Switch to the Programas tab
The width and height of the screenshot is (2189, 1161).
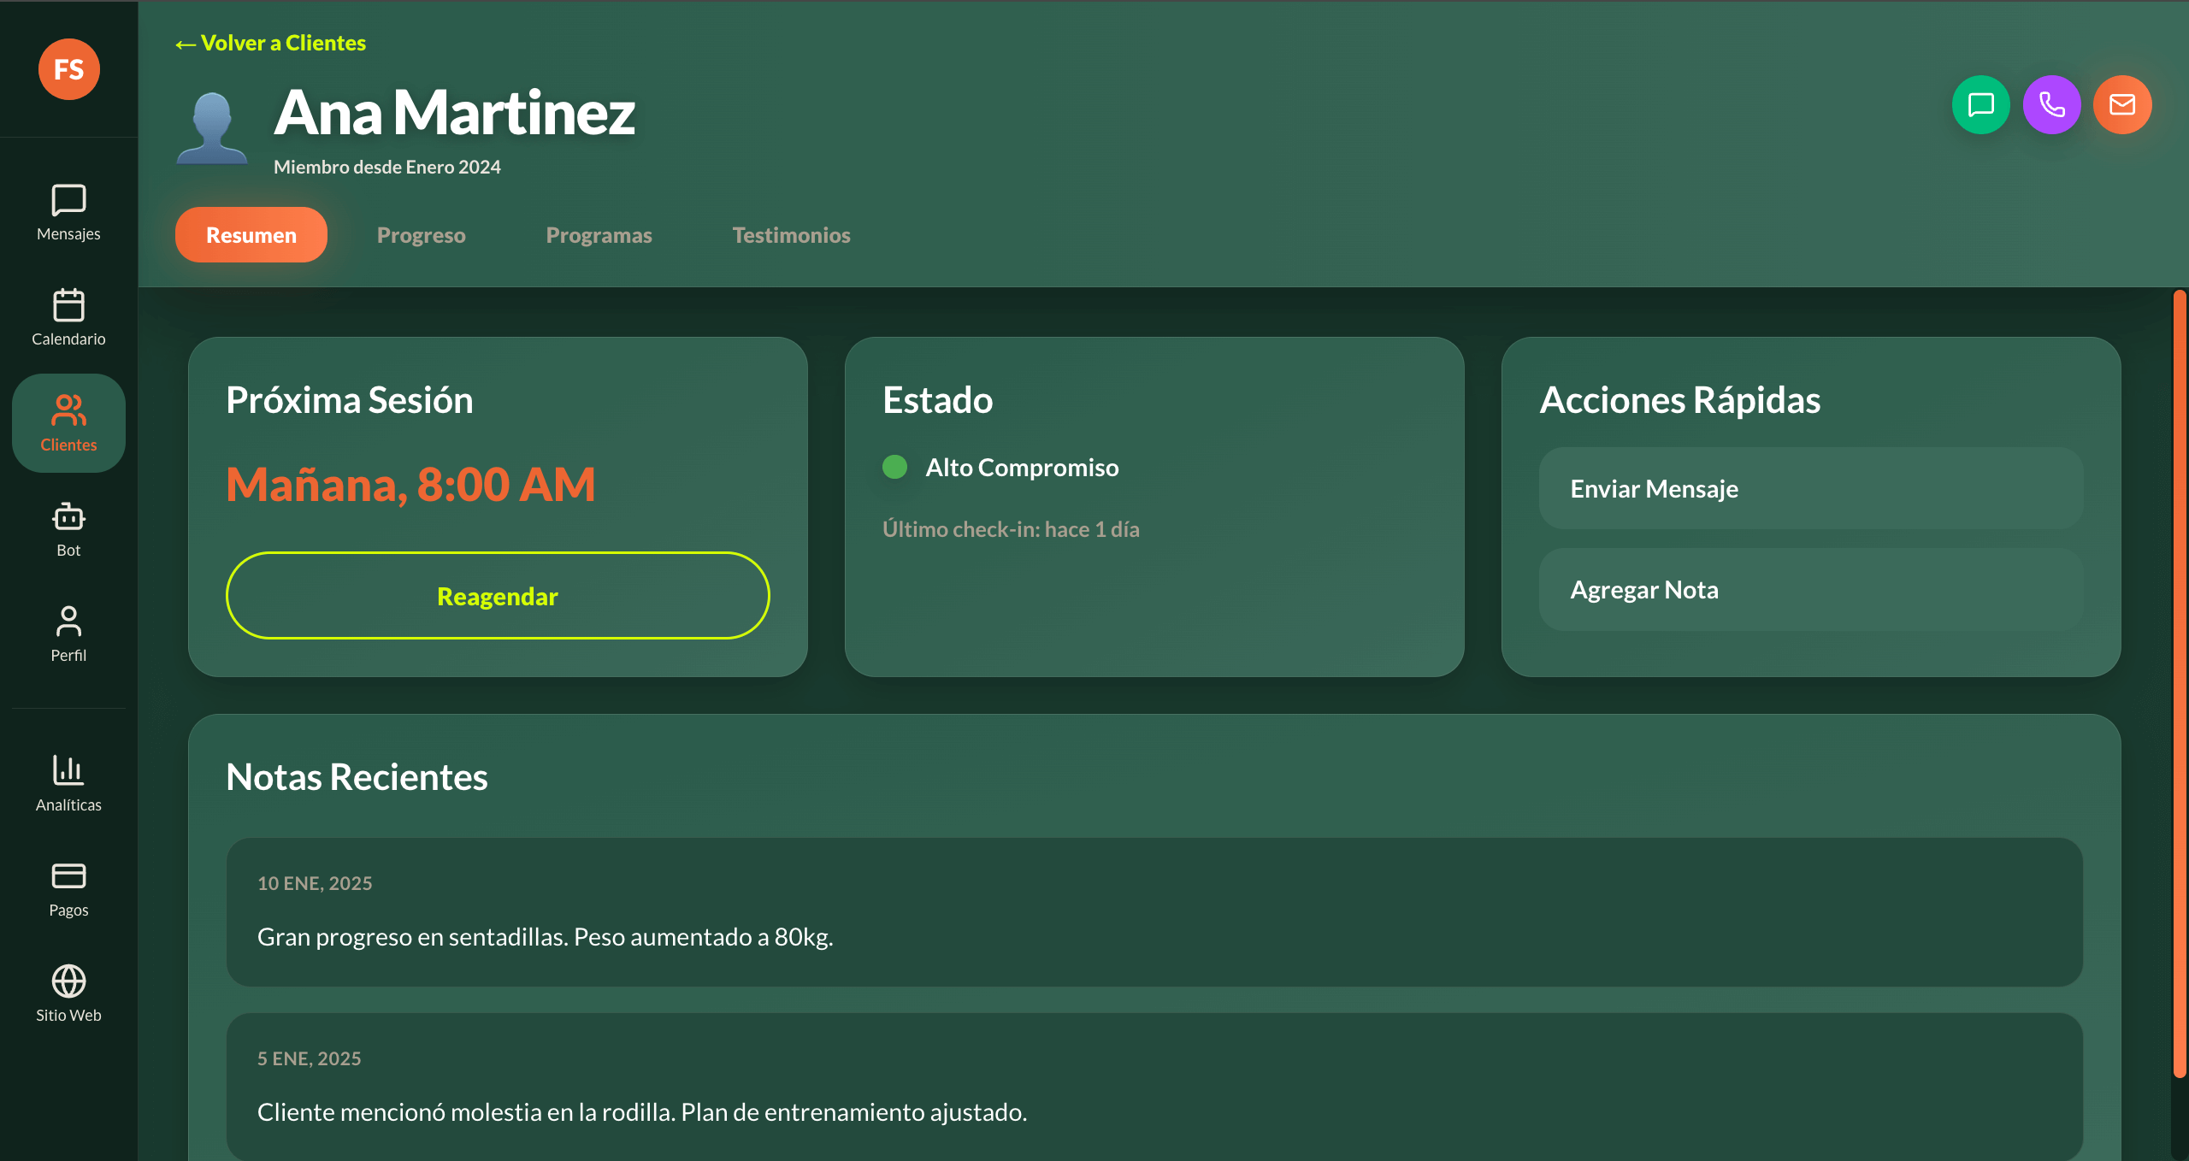coord(599,234)
